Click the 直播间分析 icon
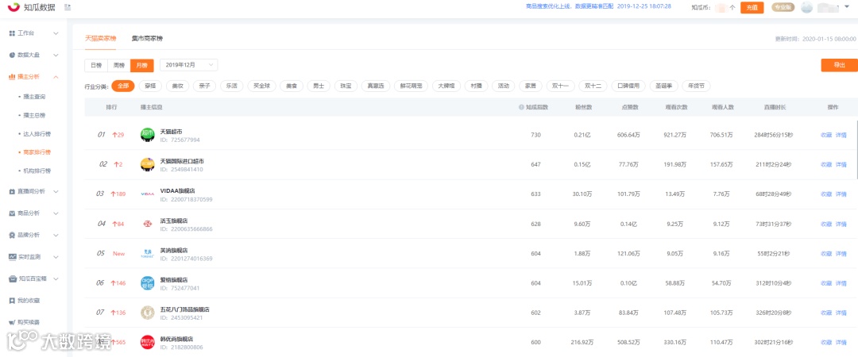Screen dimensions: 858x357 pyautogui.click(x=12, y=191)
